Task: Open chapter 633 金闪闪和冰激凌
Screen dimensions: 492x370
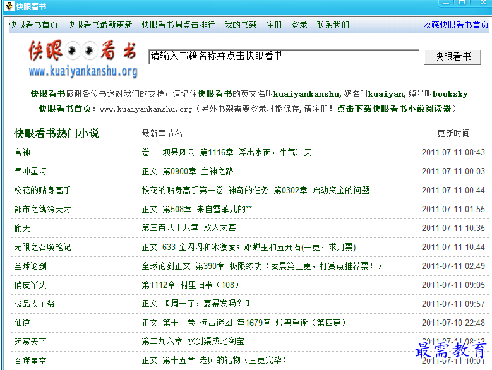Action: (248, 247)
